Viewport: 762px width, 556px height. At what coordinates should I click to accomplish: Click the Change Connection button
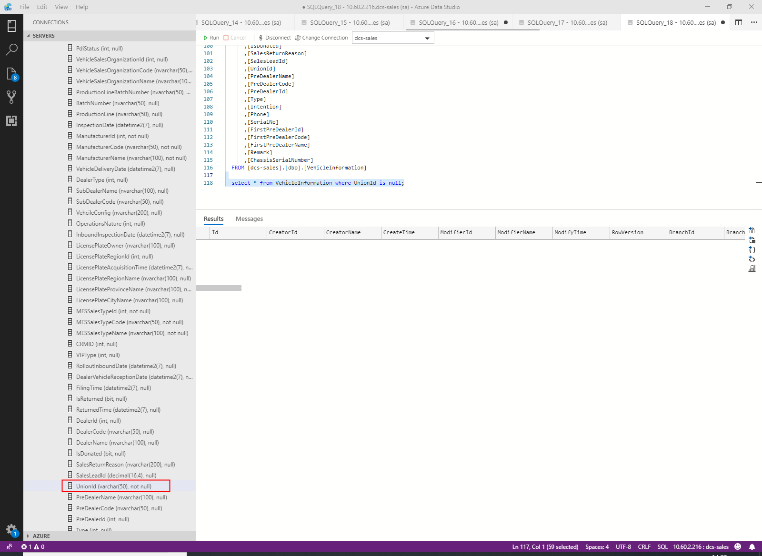[321, 38]
